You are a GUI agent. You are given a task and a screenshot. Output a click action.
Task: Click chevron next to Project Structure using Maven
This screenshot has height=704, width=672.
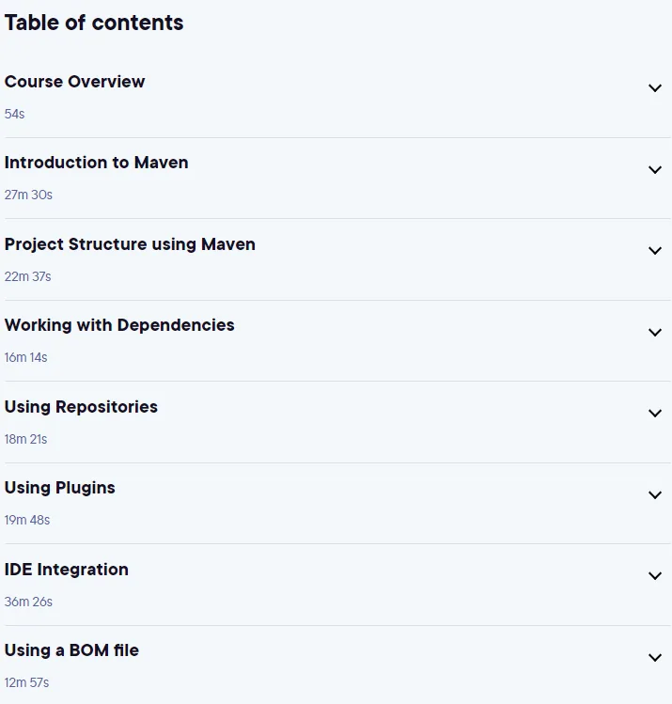pyautogui.click(x=655, y=251)
